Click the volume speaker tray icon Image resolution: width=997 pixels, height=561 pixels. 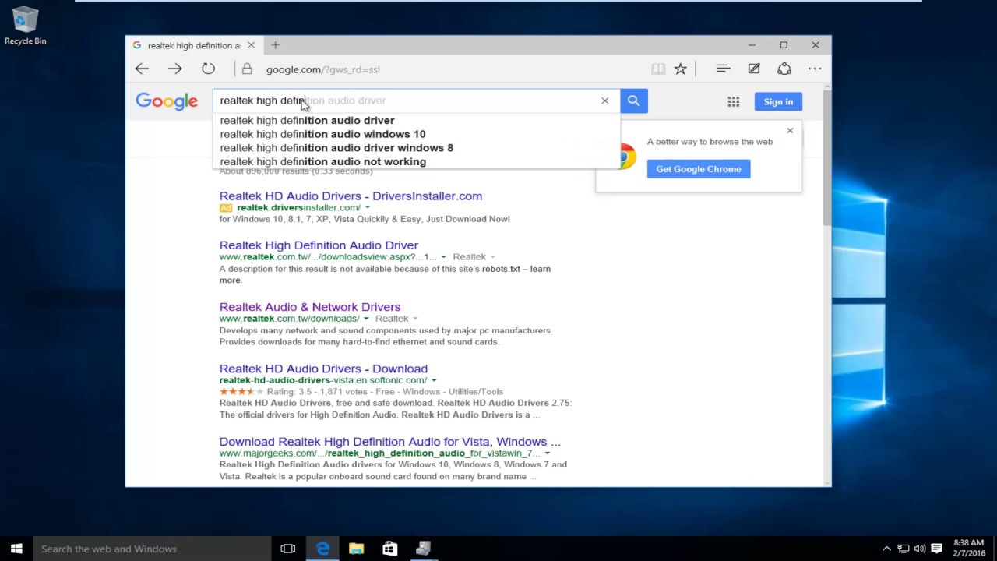coord(920,549)
